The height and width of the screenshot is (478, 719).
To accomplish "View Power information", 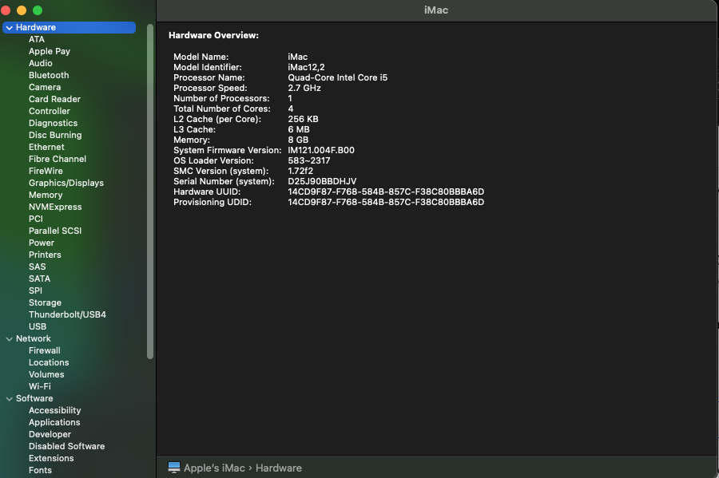I will (x=42, y=243).
